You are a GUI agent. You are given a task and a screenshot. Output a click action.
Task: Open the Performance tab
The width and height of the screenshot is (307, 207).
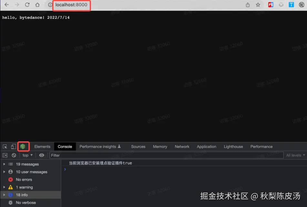point(261,147)
